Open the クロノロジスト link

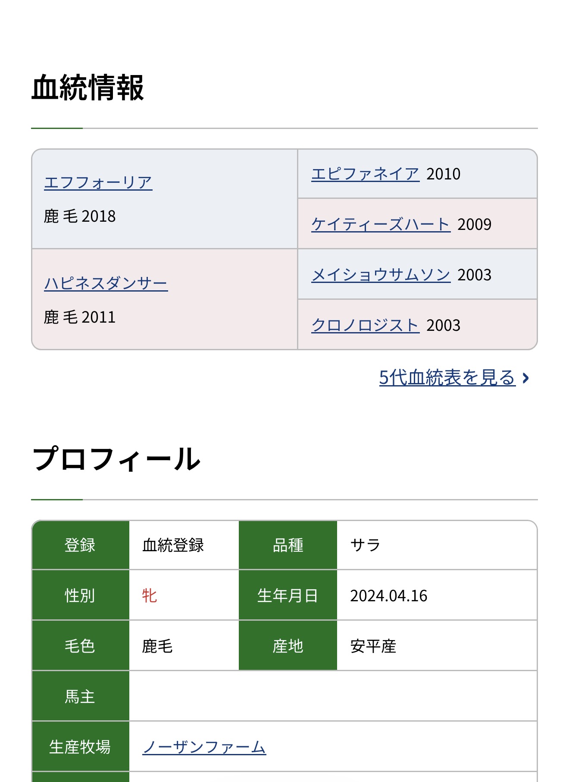tap(366, 325)
